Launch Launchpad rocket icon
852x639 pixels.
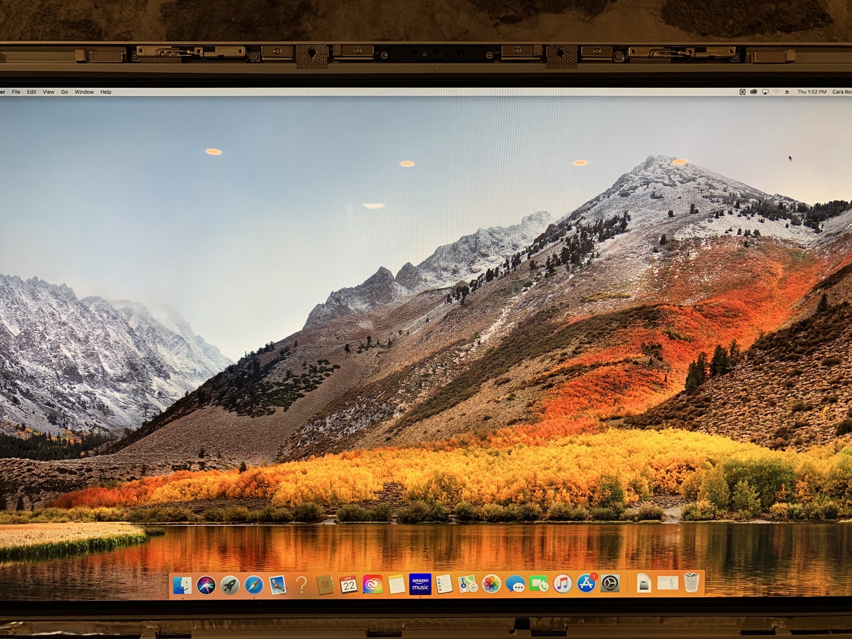(230, 585)
